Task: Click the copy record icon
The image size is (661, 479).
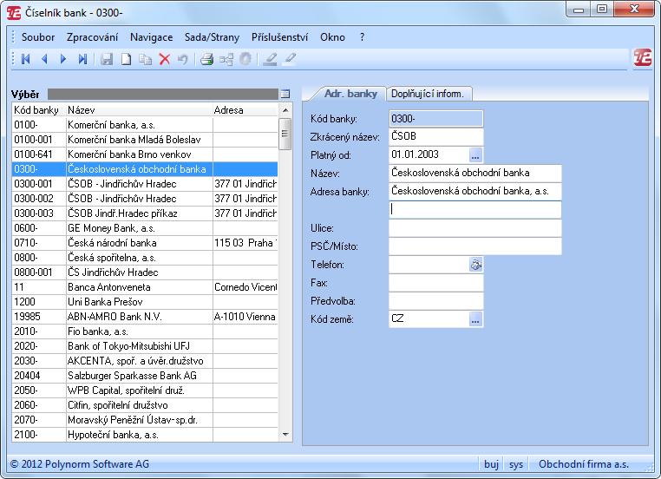Action: (x=146, y=59)
